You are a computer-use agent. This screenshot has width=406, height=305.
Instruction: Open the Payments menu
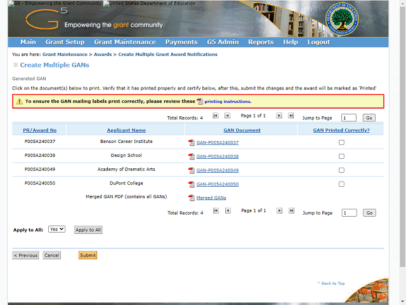click(x=181, y=43)
